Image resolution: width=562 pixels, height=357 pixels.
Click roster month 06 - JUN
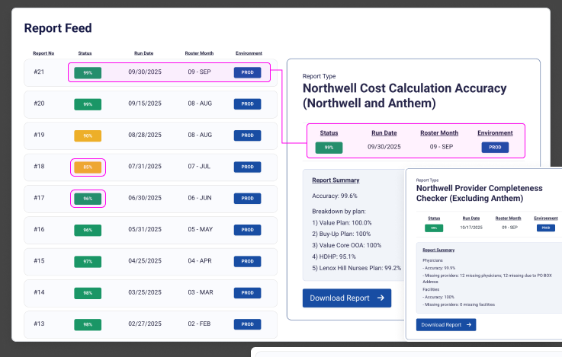coord(200,198)
